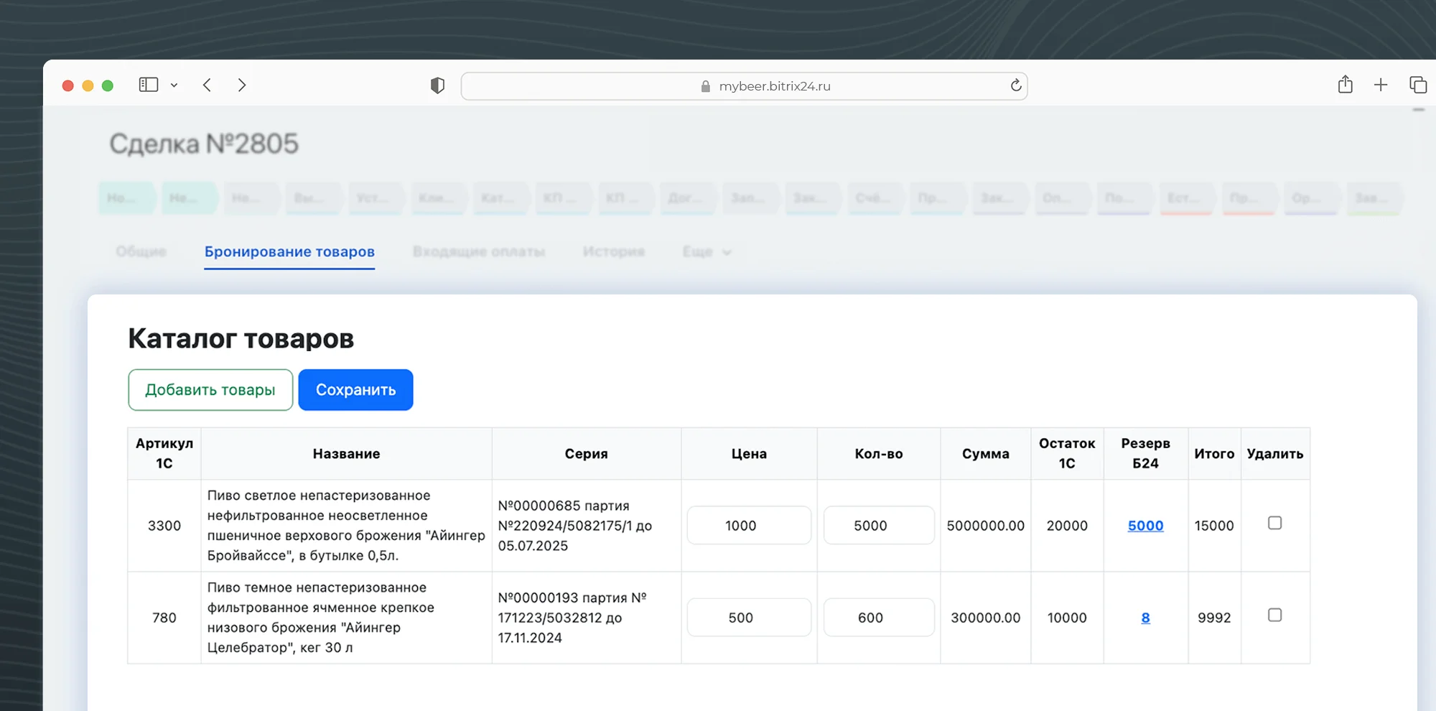Go forward with the browser forward arrow
The image size is (1436, 711).
242,85
